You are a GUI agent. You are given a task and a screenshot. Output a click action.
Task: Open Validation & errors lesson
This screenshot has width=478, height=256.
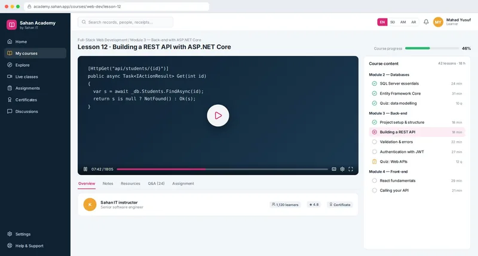click(417, 142)
